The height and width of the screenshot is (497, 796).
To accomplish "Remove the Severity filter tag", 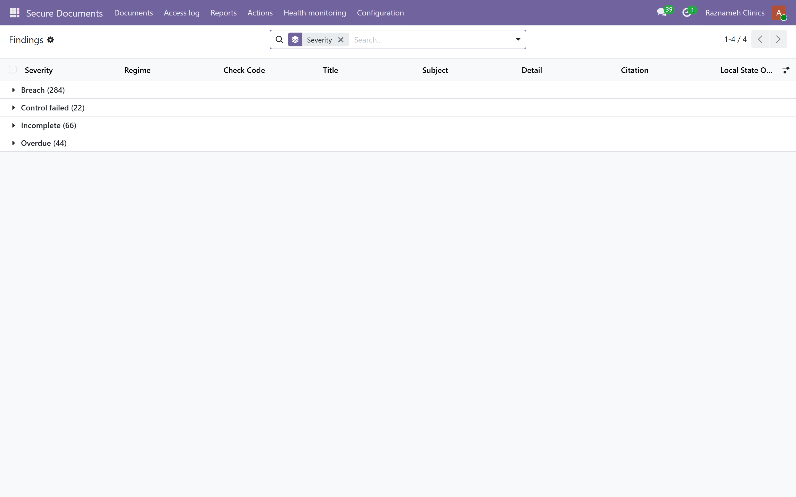I will coord(341,40).
